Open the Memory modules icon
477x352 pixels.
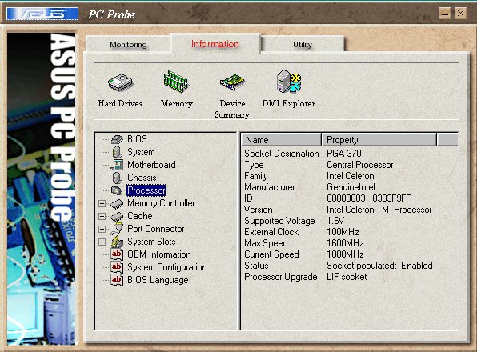176,82
